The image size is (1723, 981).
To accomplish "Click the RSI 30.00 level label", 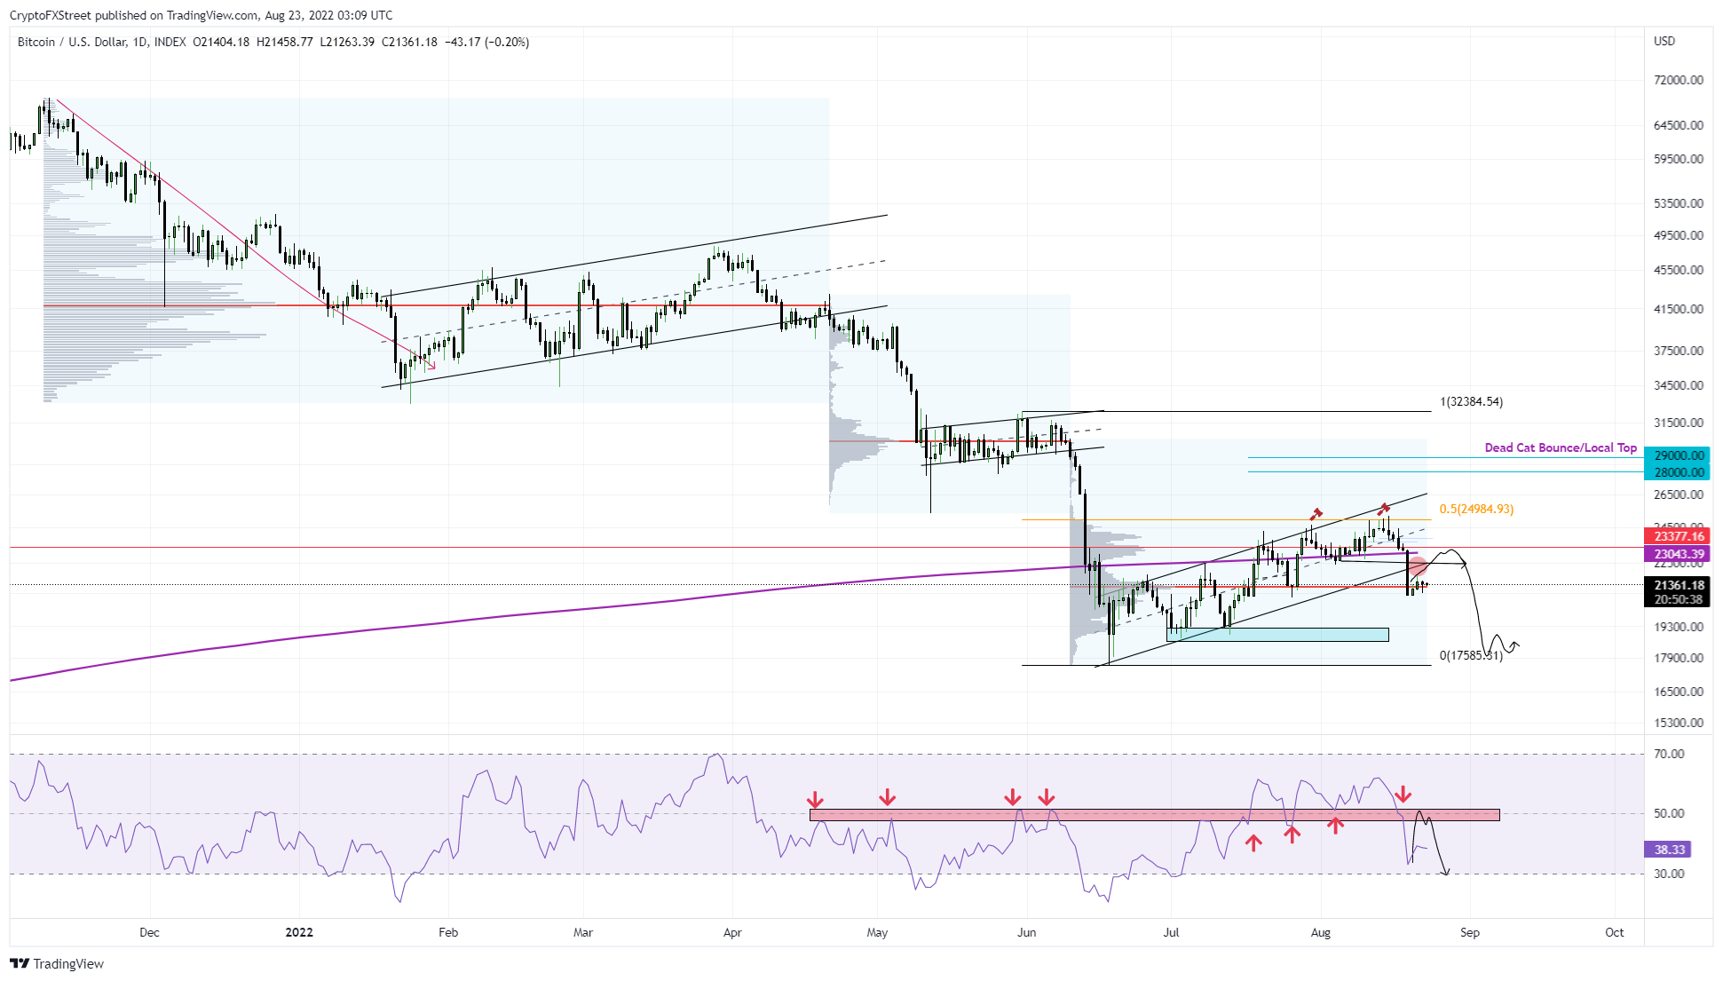I will click(1670, 874).
